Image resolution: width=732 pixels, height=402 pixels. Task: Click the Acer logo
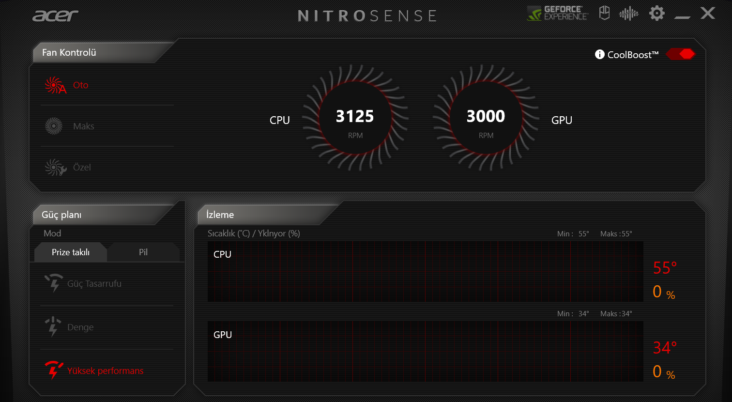(x=55, y=15)
